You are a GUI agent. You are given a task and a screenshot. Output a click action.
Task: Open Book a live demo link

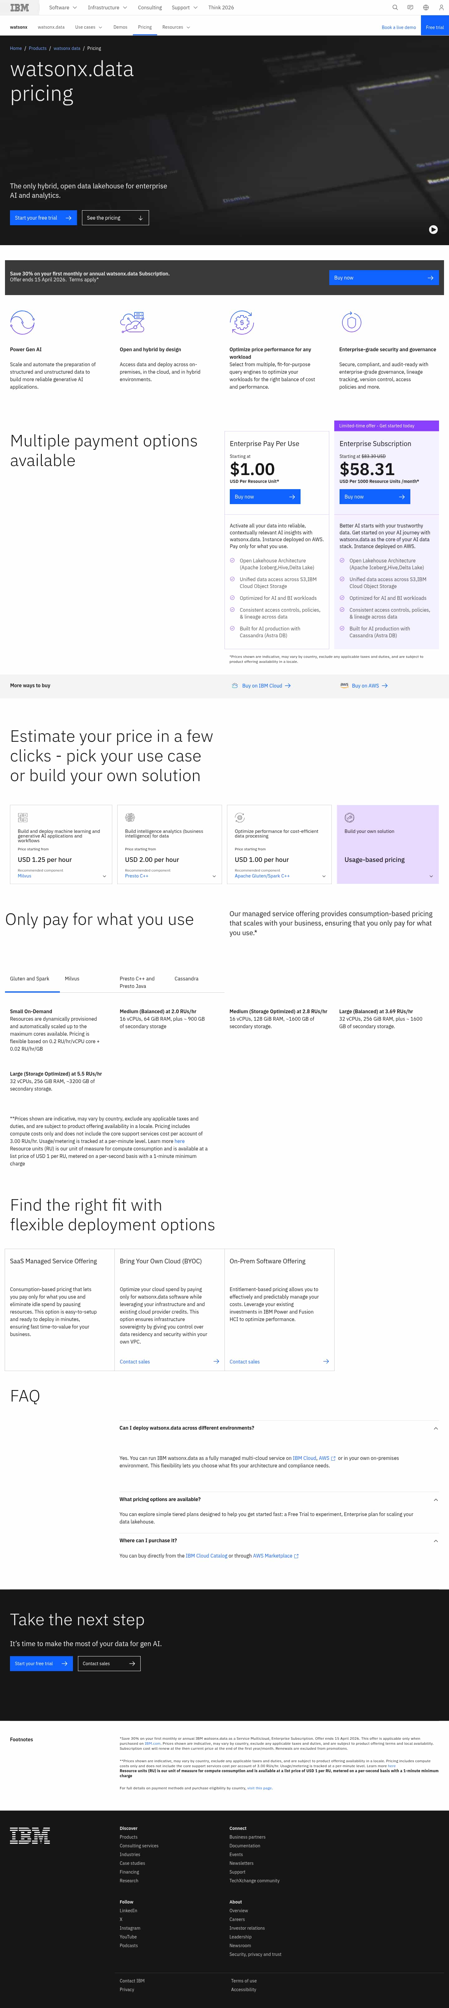point(398,27)
